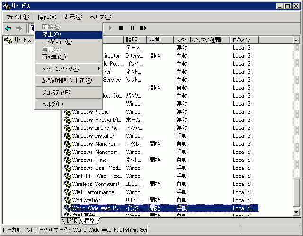Select the Windows Image Ac... row

click(161, 128)
